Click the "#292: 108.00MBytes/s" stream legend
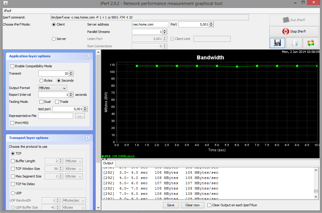The width and height of the screenshot is (322, 213). (x=118, y=156)
